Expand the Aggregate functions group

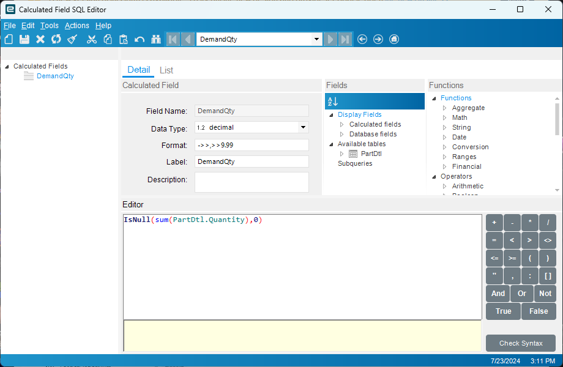click(x=445, y=108)
